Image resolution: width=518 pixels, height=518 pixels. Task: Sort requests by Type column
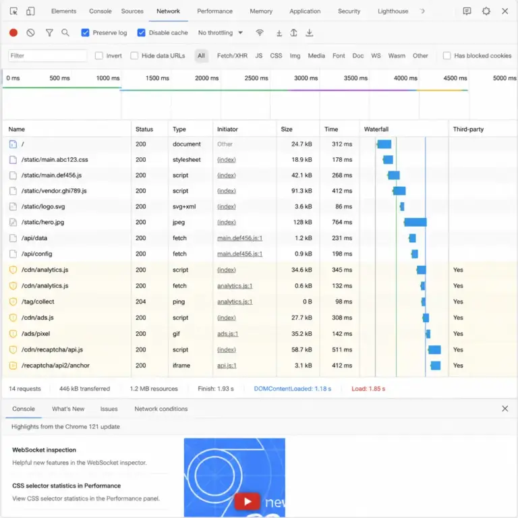pos(191,129)
